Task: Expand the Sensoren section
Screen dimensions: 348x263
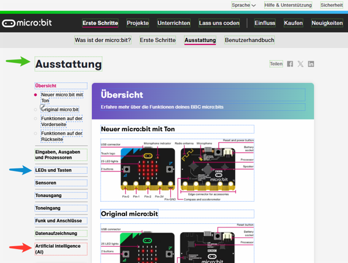Action: (x=61, y=183)
